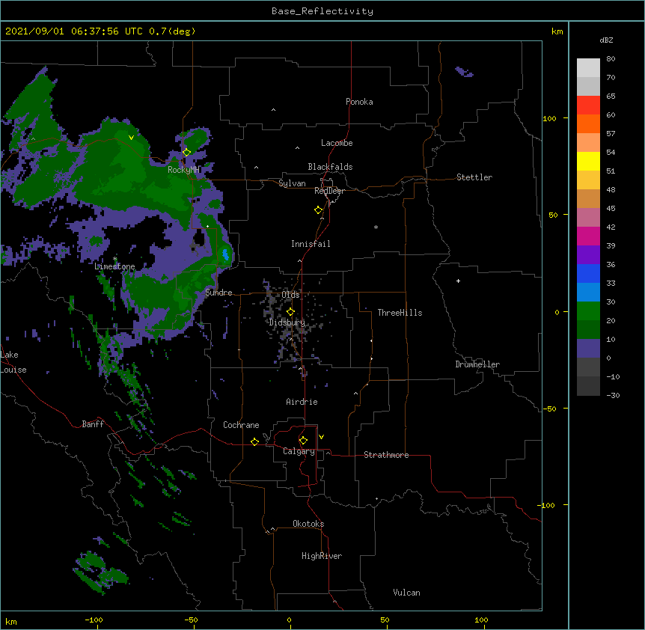Click the yellow diamond marker near Olds
Image resolution: width=645 pixels, height=630 pixels.
point(290,312)
